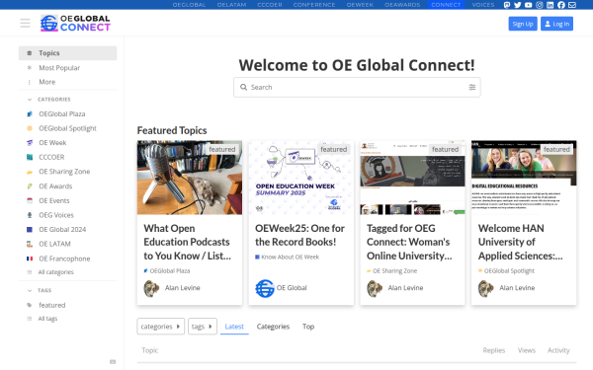593x370 pixels.
Task: Open the OEG Voices category
Action: 67,215
